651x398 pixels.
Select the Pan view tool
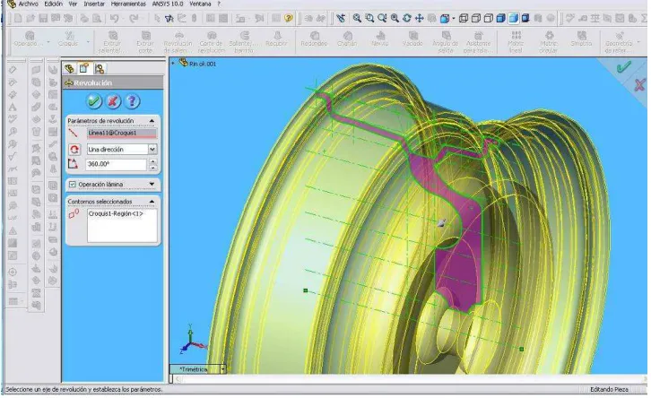coord(420,18)
